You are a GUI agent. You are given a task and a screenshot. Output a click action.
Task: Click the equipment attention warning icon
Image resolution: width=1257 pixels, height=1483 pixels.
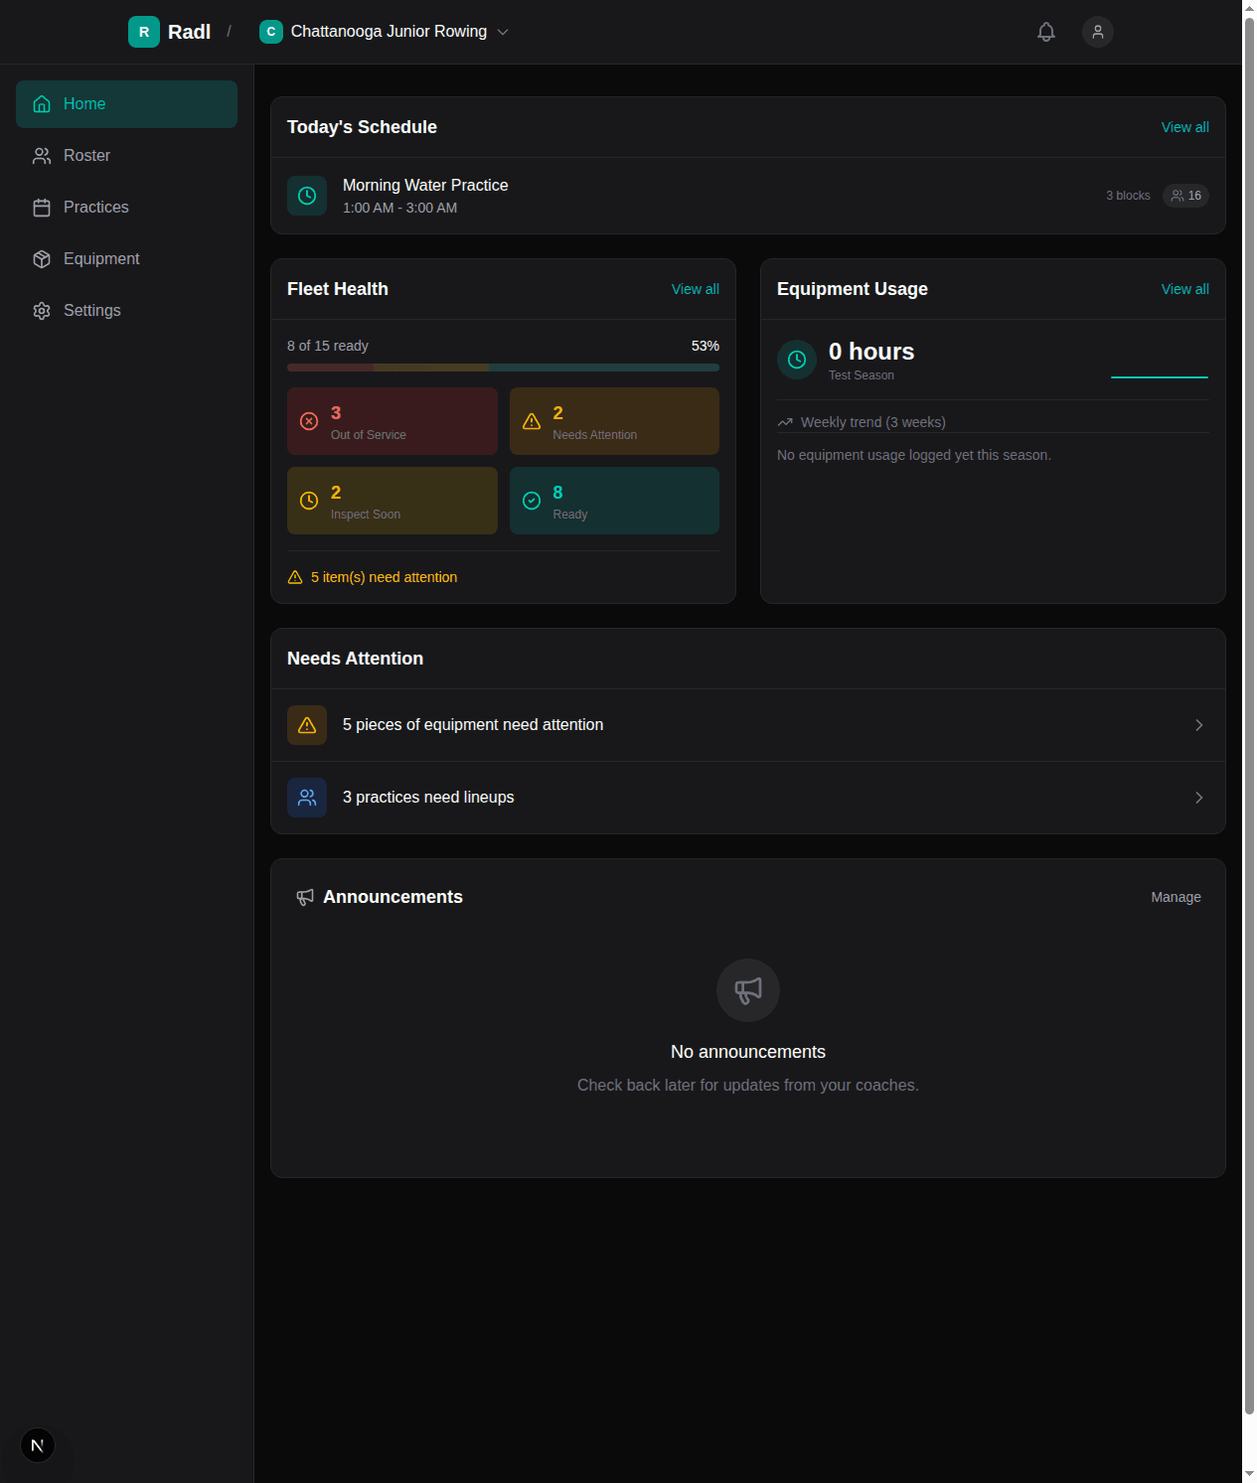[307, 725]
